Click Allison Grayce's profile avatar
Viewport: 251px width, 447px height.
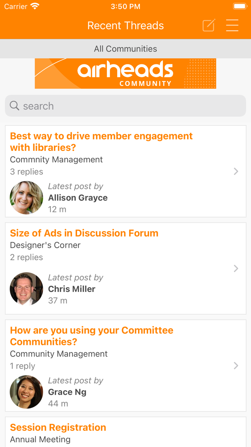click(x=26, y=198)
